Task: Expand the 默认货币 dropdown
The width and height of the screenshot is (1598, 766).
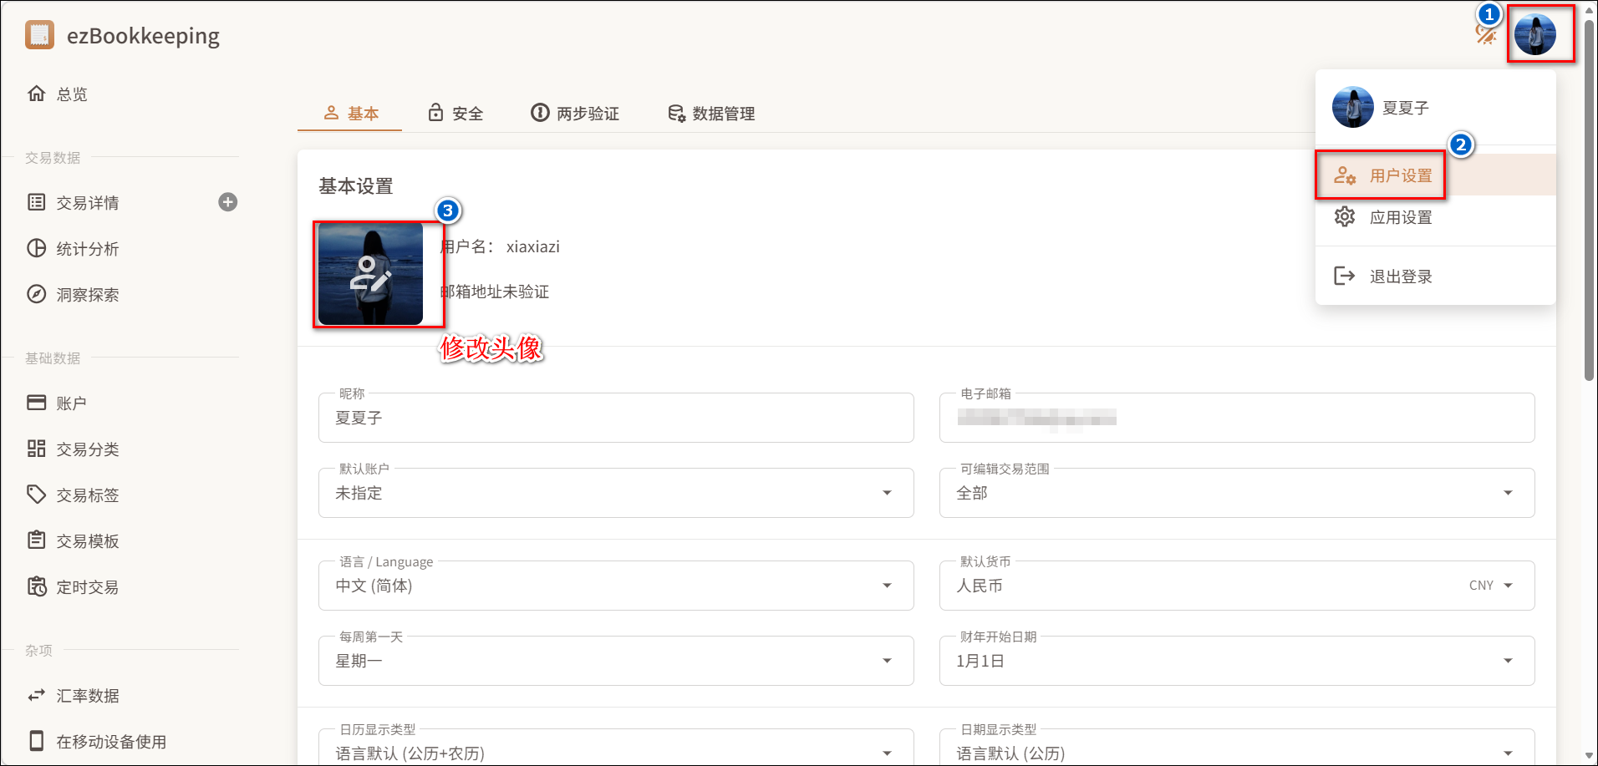Action: click(1236, 586)
